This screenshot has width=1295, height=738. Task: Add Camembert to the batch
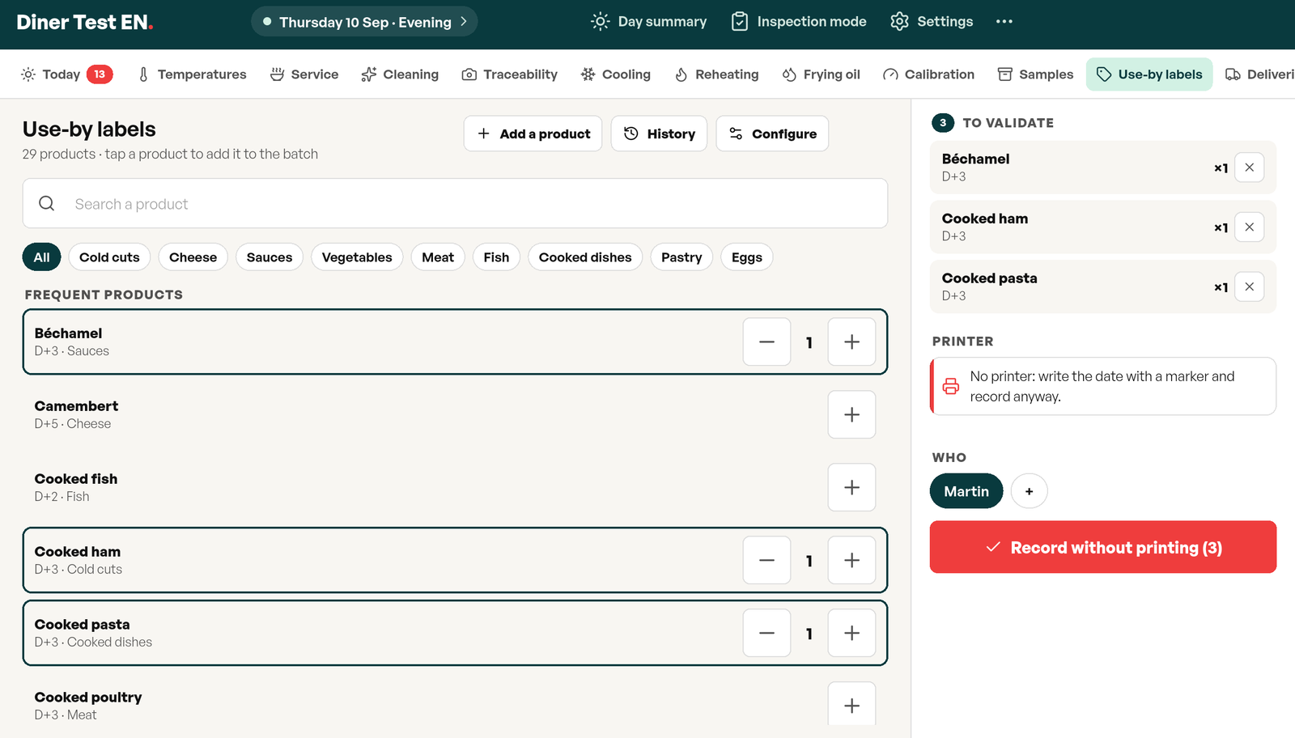(x=851, y=414)
